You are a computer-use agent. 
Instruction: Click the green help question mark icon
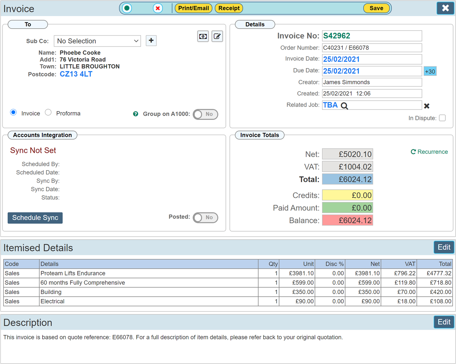pos(136,114)
